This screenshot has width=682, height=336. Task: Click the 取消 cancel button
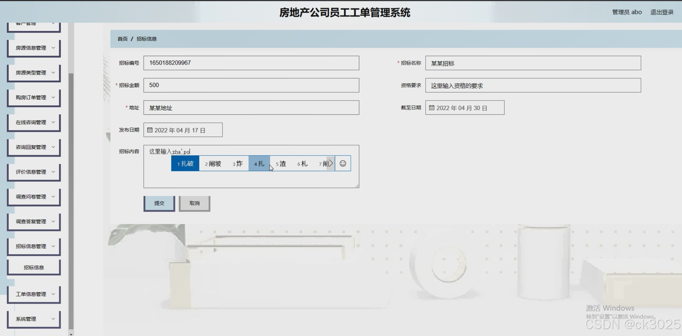[194, 203]
